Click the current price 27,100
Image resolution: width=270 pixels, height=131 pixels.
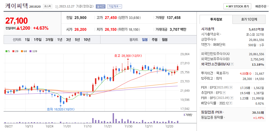point(17,21)
